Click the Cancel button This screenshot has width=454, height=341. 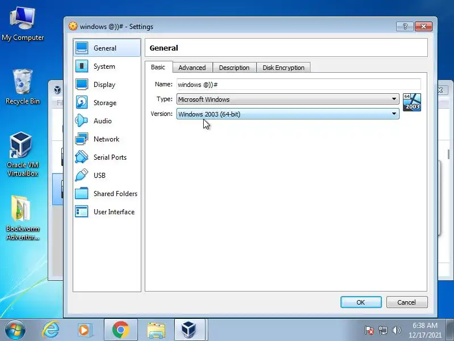tap(407, 302)
